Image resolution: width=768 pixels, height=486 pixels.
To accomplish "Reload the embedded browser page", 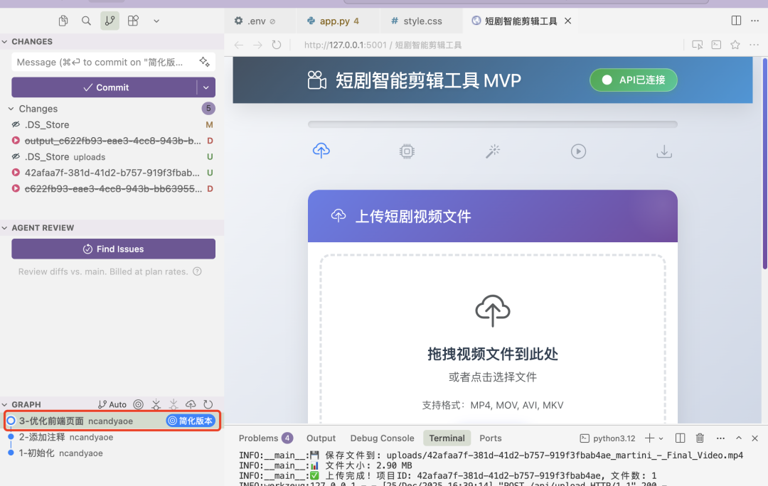I will 277,45.
